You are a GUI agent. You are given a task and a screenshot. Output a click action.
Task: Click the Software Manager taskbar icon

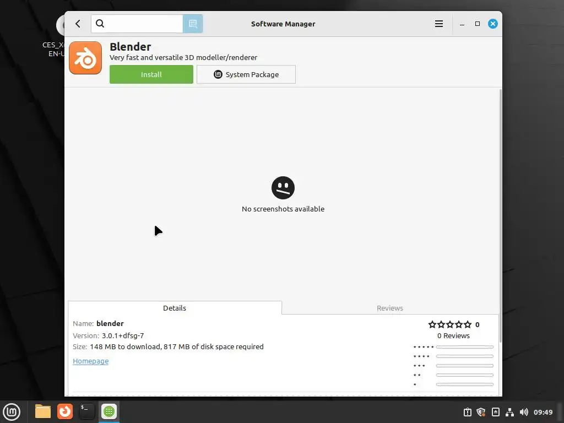(109, 411)
